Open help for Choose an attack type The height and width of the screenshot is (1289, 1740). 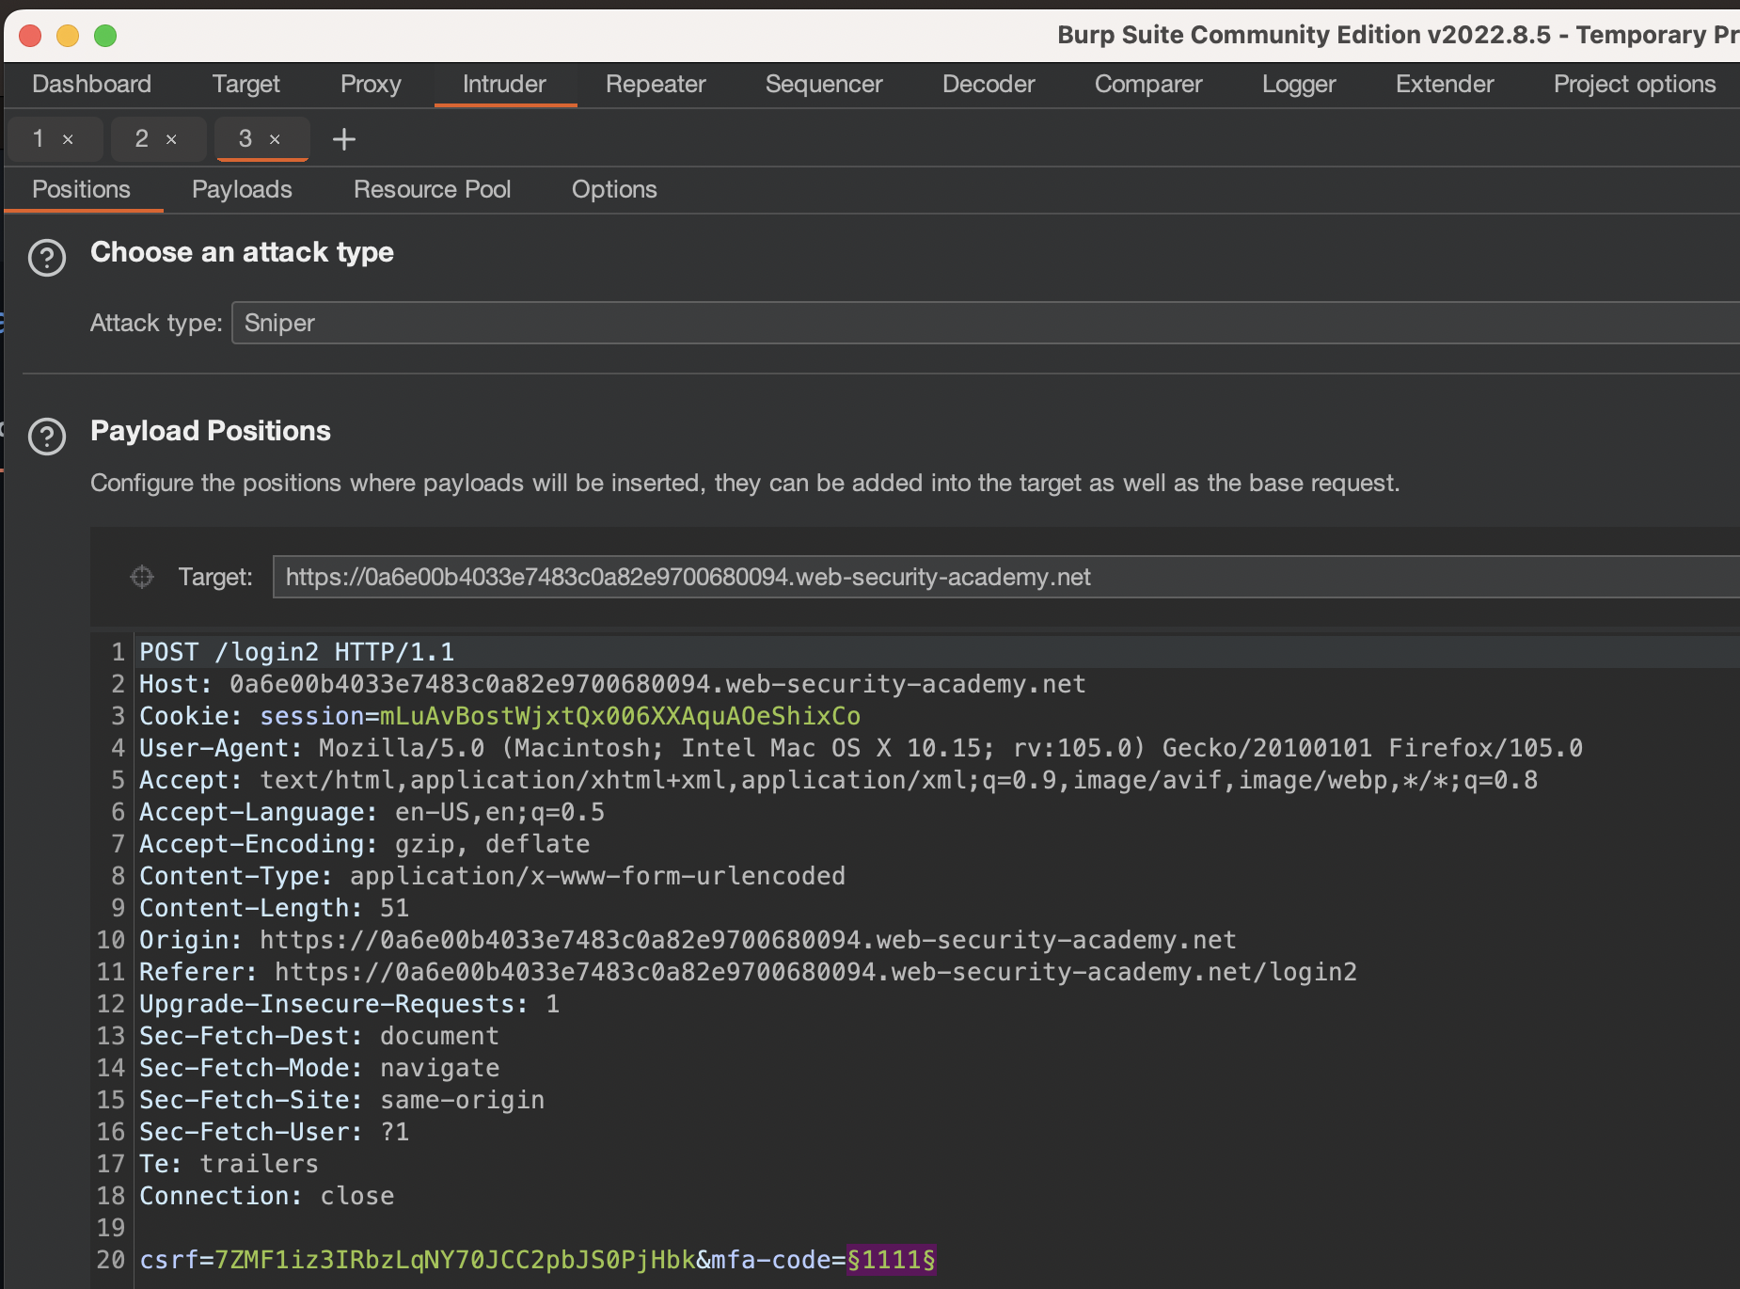[x=47, y=257]
